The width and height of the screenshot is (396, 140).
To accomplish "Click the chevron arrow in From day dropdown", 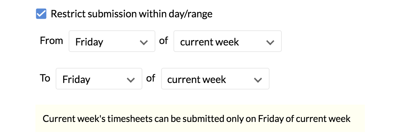I will 144,42.
